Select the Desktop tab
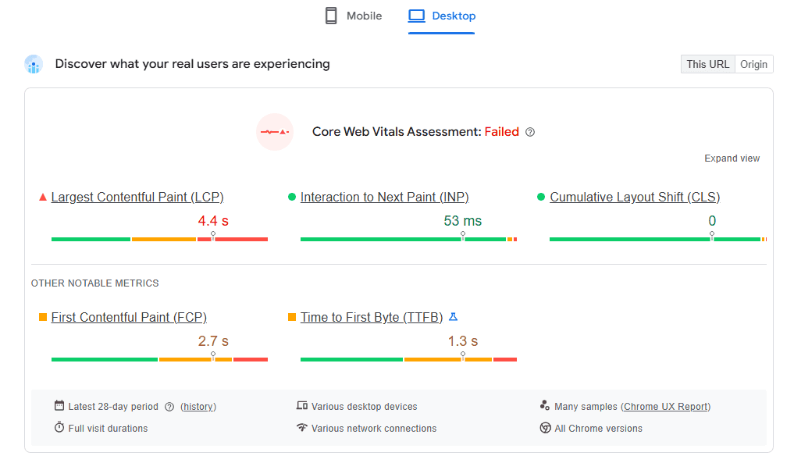 coord(442,16)
